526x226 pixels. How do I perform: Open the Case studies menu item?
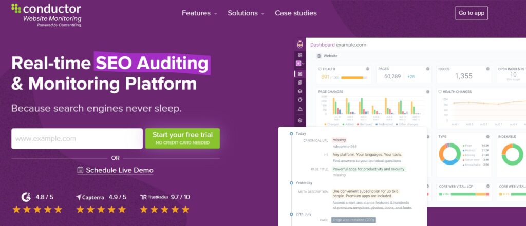295,13
